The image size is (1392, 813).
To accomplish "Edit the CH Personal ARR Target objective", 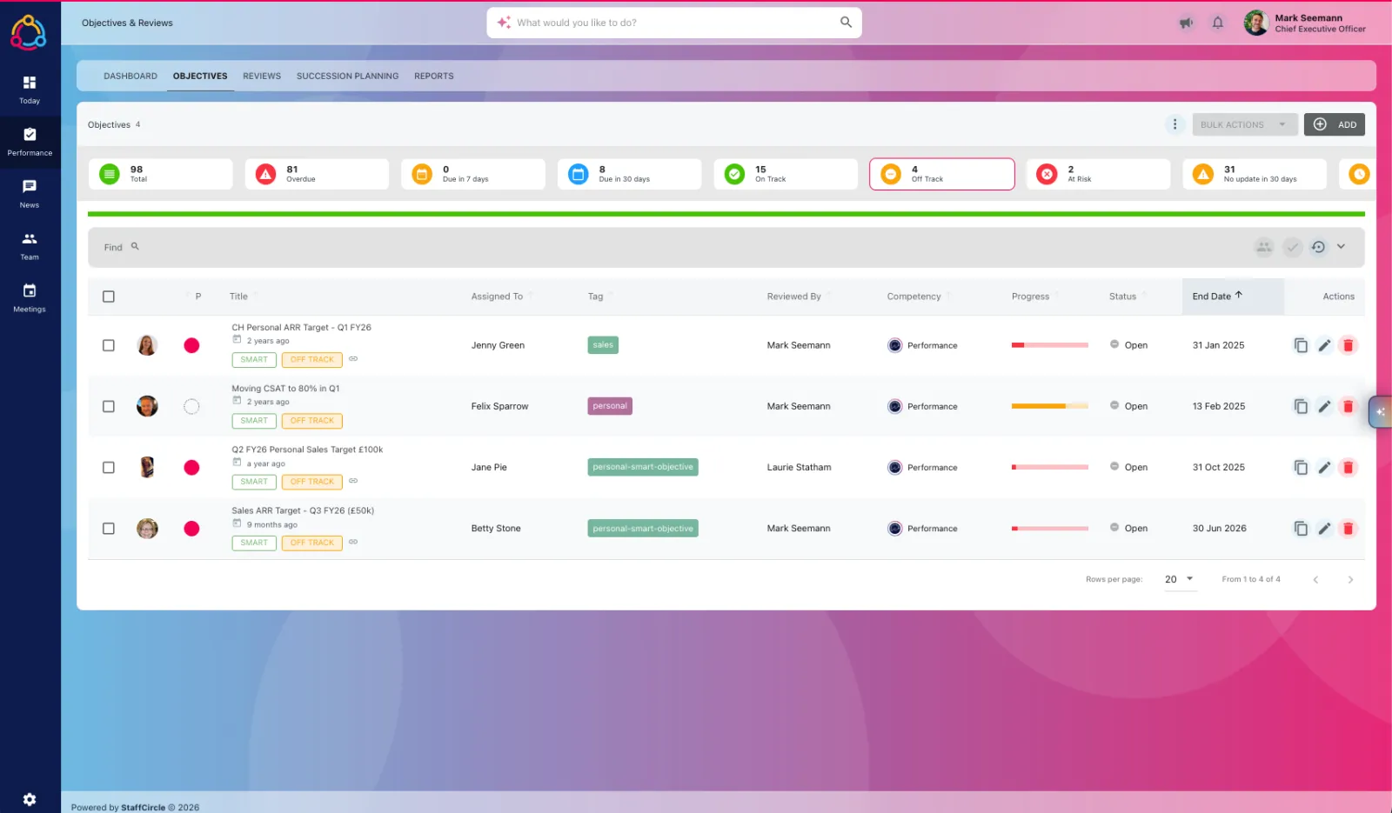I will 1324,345.
